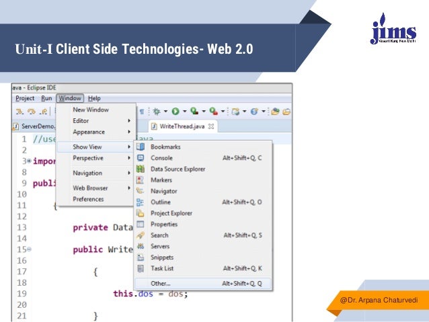Select Console in Show View submenu
The image size is (429, 322).
203,158
